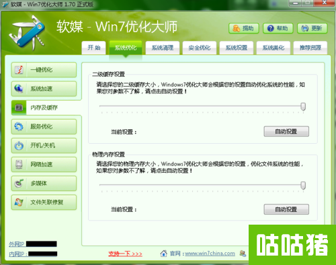Open the 网络加速 sidebar section

[x=44, y=164]
